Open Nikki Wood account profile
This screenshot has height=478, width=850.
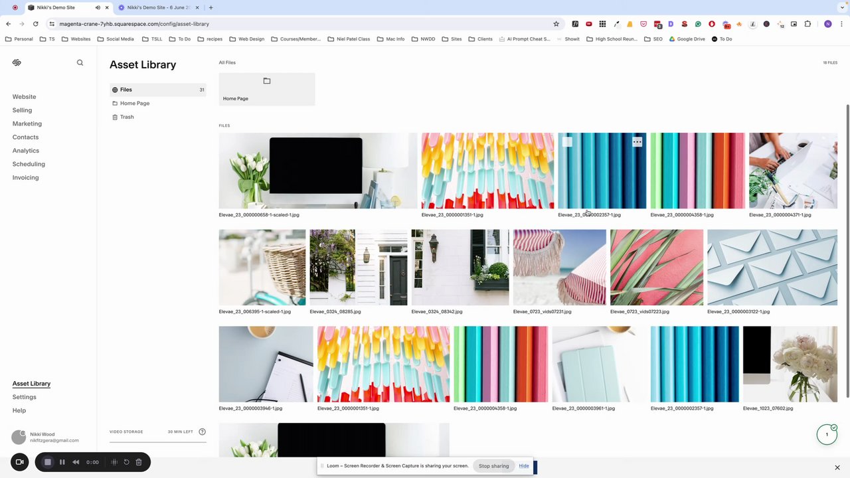[x=45, y=437]
